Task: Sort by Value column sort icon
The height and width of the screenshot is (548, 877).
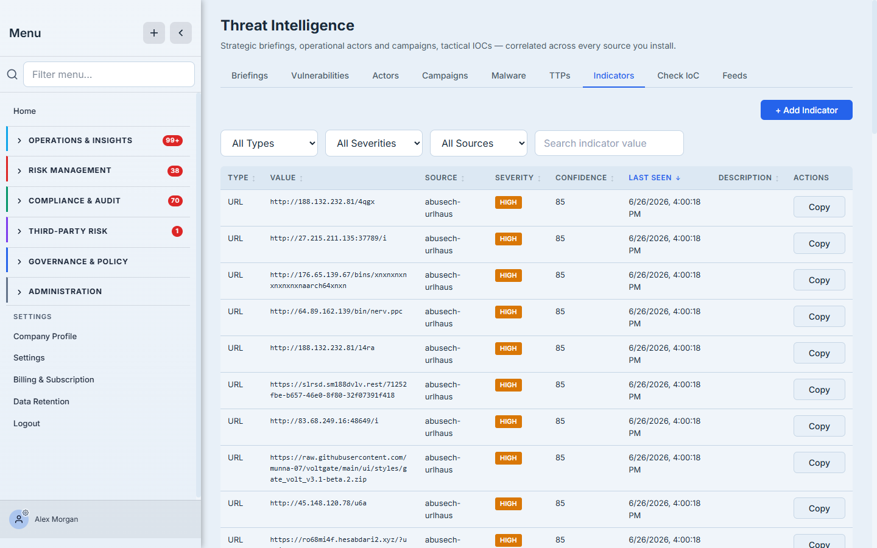Action: click(x=301, y=178)
